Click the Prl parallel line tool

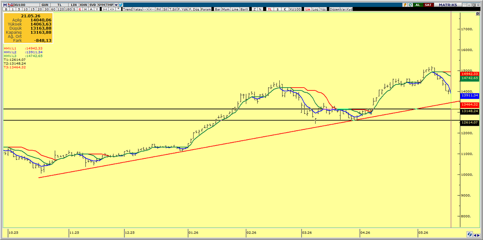tap(159, 9)
